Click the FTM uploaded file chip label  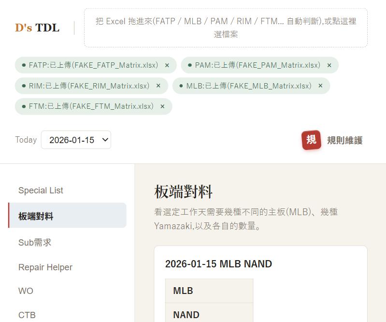point(91,106)
